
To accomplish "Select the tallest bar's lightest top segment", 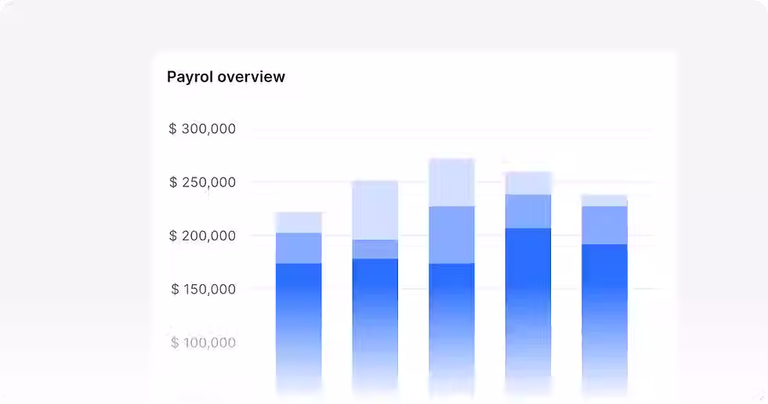I will [451, 182].
